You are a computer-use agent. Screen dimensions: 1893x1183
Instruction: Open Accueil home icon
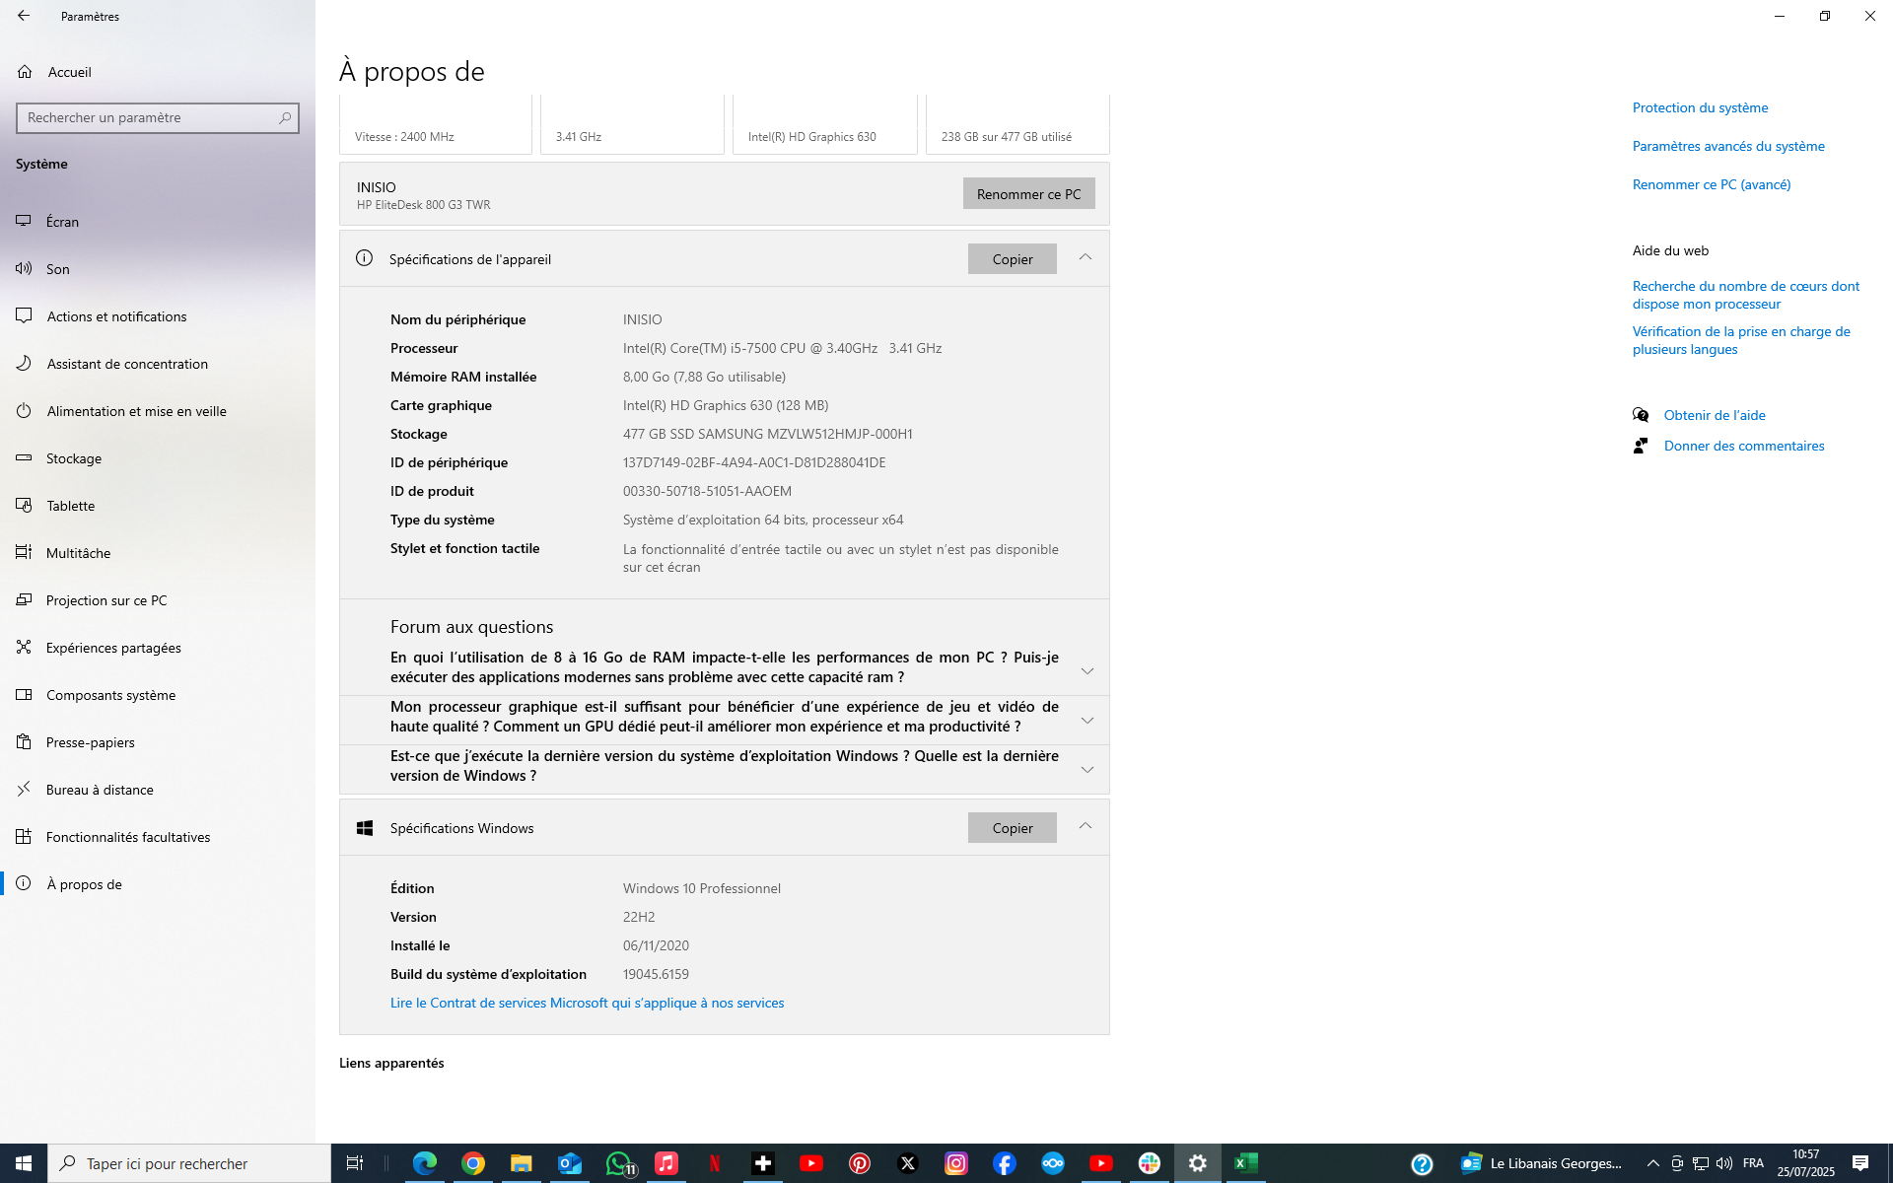click(26, 72)
